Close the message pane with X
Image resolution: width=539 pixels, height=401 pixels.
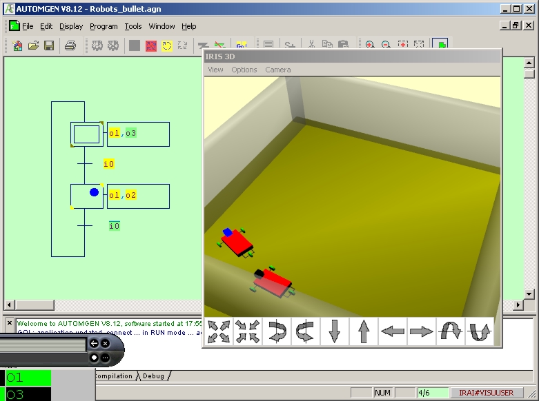tap(10, 322)
